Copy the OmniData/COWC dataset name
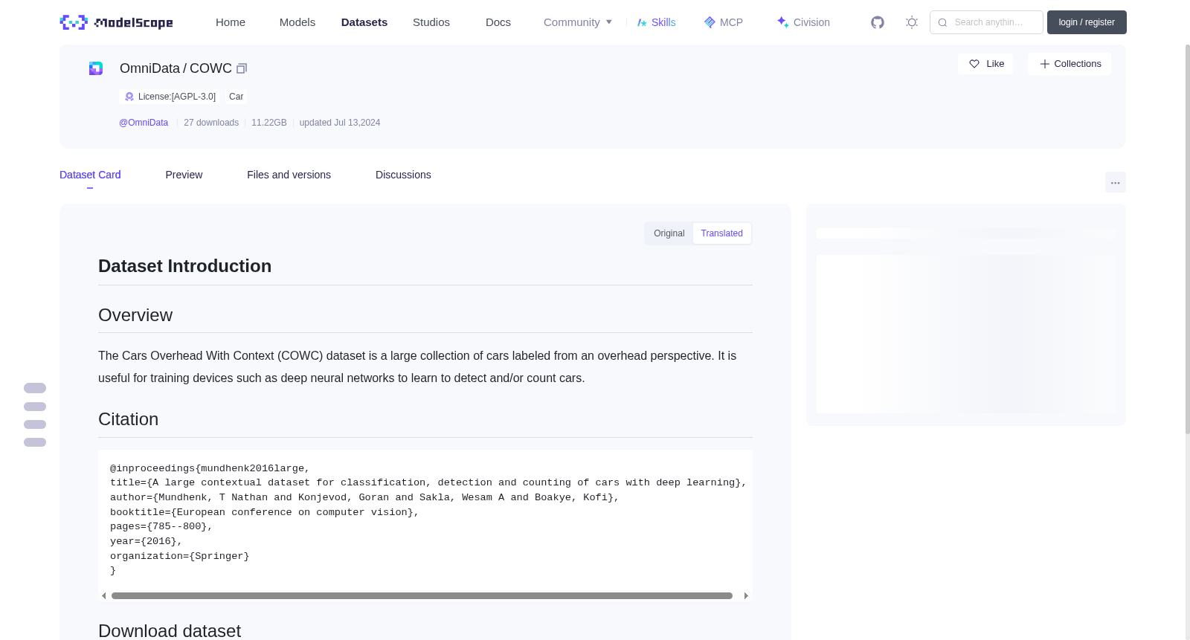The width and height of the screenshot is (1190, 640). [242, 68]
